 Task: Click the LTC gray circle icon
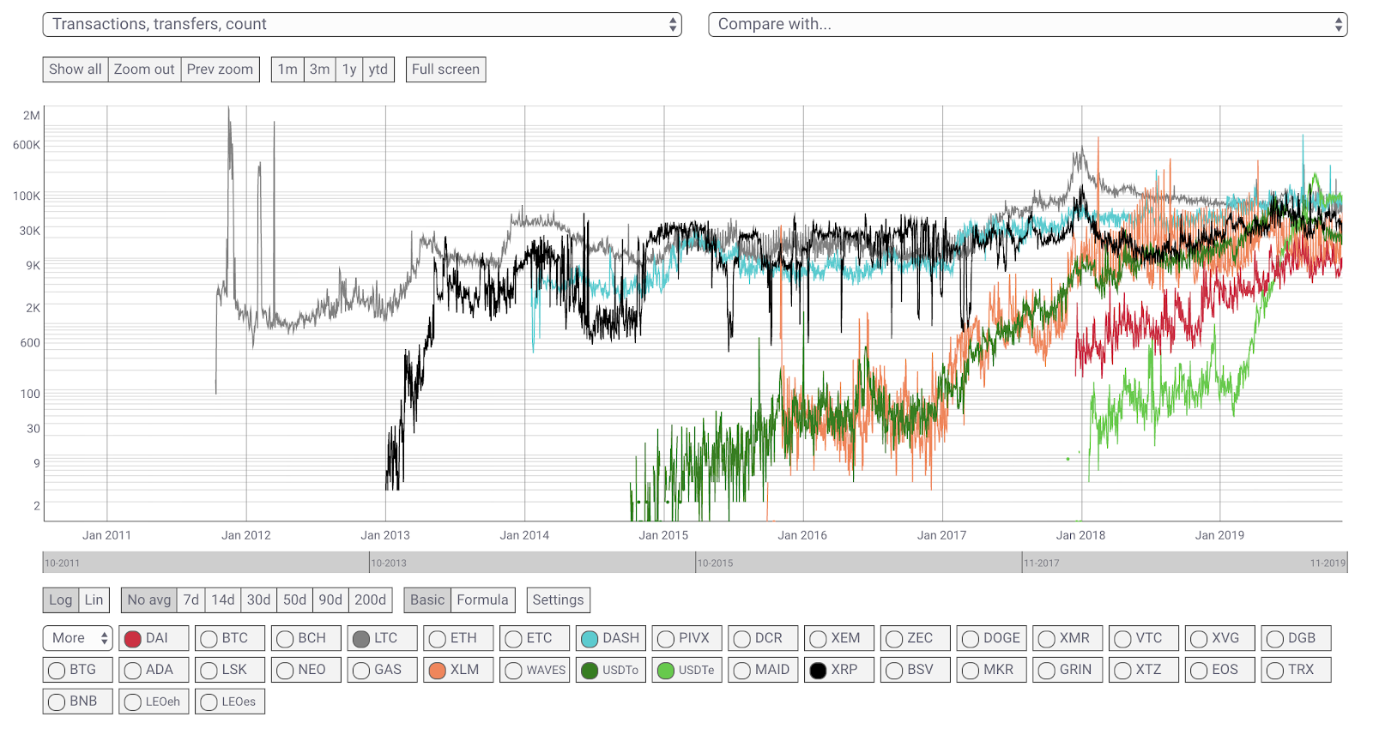pos(361,639)
